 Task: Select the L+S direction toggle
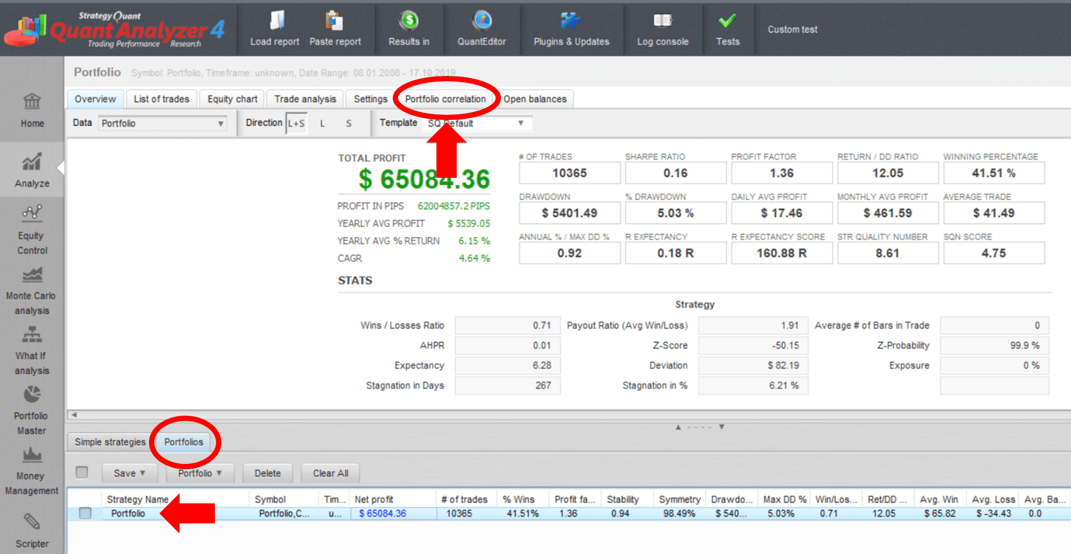click(296, 123)
